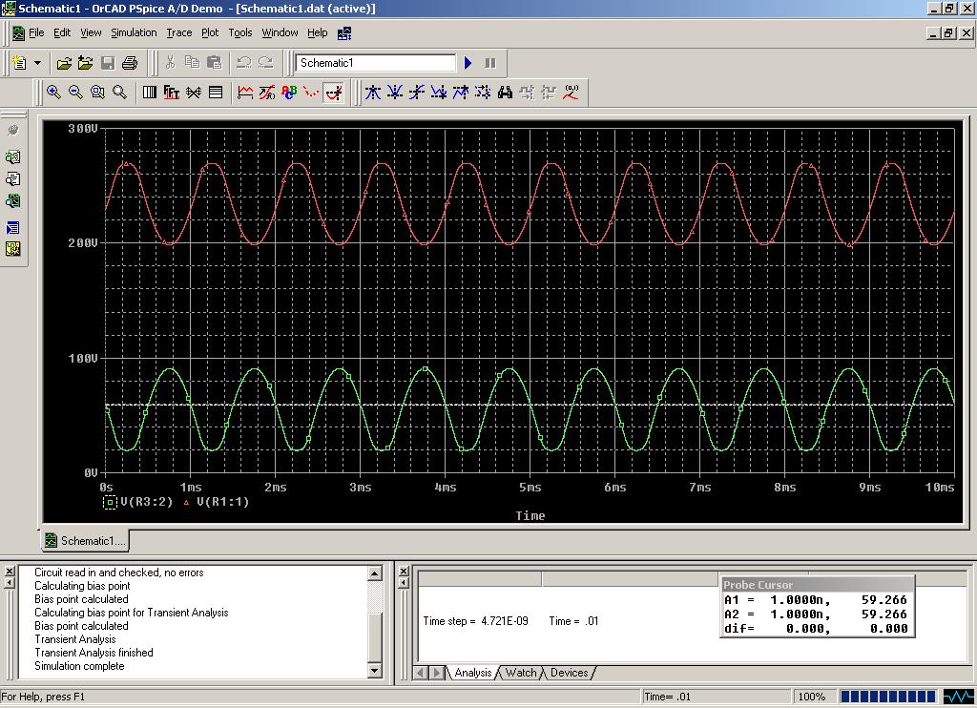Click the Add Trace icon
Image resolution: width=977 pixels, height=708 pixels.
[245, 93]
